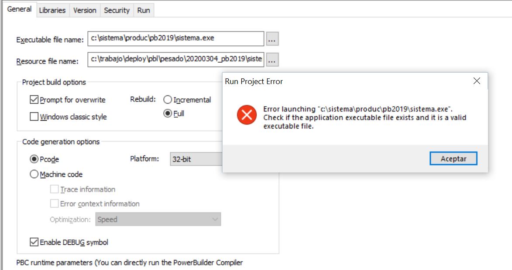
Task: Switch to the Libraries tab
Action: pos(52,10)
